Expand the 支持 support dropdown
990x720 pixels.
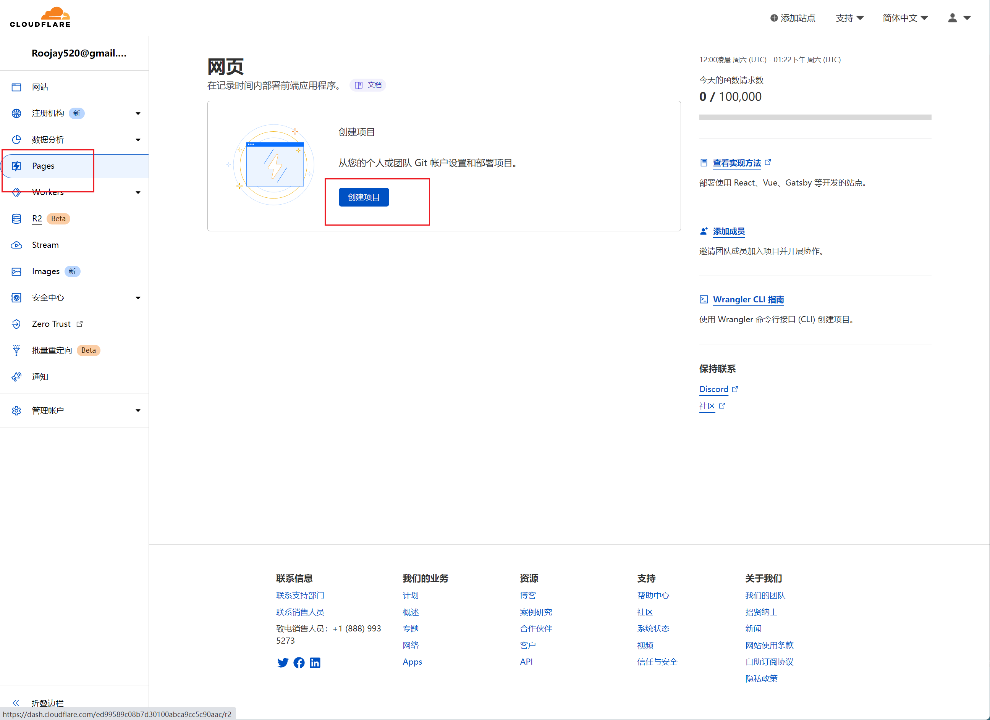(849, 18)
